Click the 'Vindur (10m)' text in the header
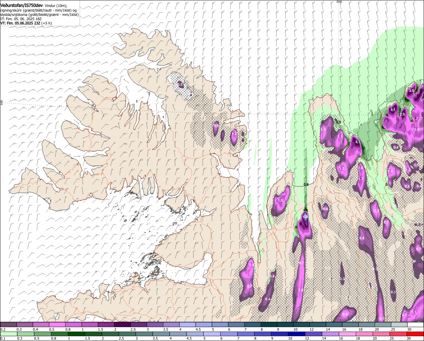Screen dimensions: 424x341 tap(56, 5)
